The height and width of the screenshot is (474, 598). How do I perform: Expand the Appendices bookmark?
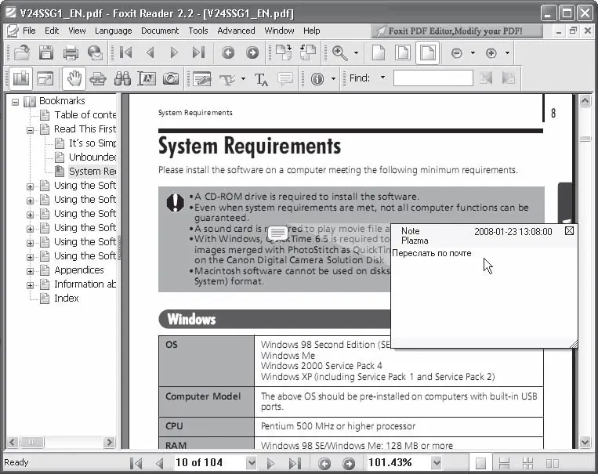tap(31, 270)
